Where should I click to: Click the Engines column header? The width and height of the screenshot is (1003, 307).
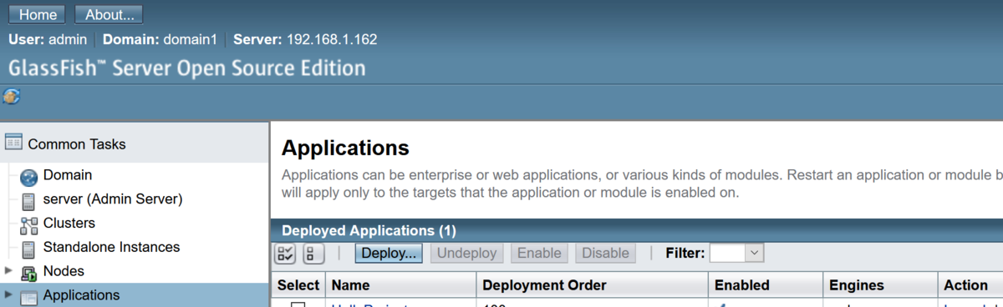pos(856,285)
